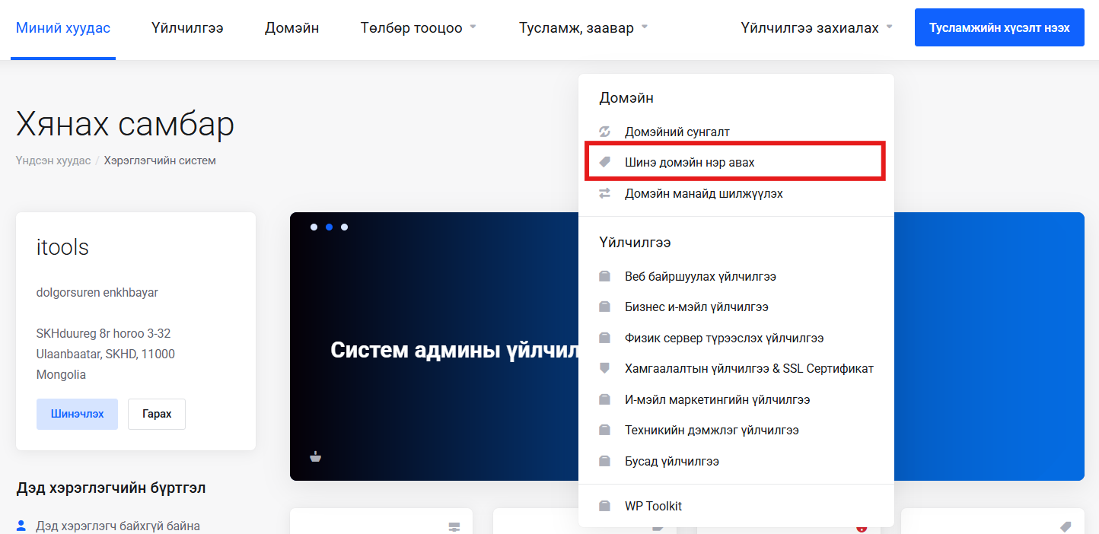Click the box icon beside Веб байршуулах үйлчилгээ

(x=605, y=276)
